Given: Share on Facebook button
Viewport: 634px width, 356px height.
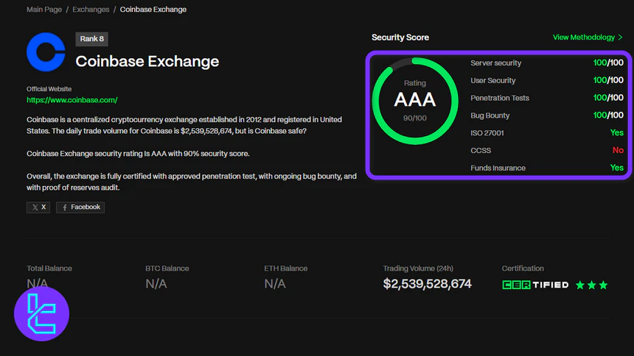Looking at the screenshot, I should coord(80,207).
